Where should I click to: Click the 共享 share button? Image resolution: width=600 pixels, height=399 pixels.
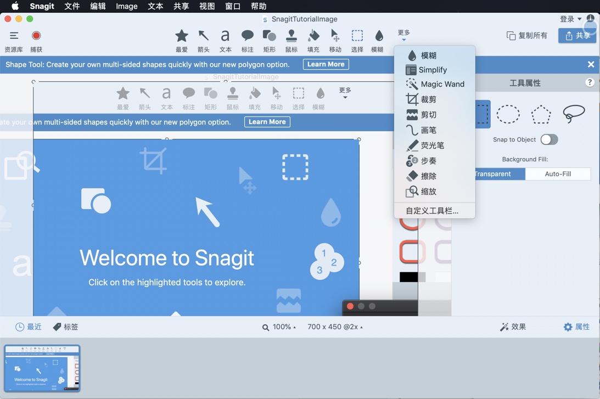click(x=577, y=36)
